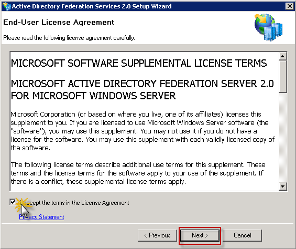Screen dimensions: 296x249
Task: Click the AD FS setup wizard title bar icon
Action: coord(6,6)
